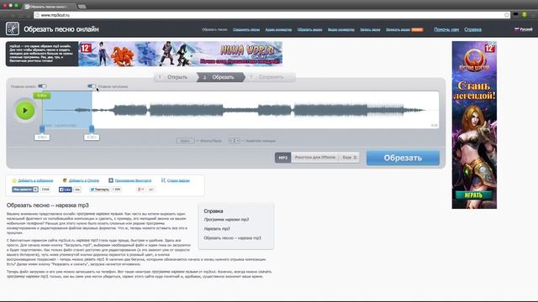Click the Google +1 button
The height and width of the screenshot is (302, 538).
coord(141,190)
